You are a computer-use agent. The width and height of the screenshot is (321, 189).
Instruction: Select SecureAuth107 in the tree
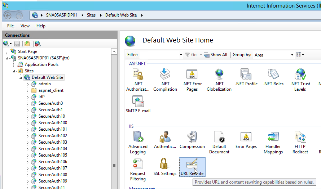(53, 168)
